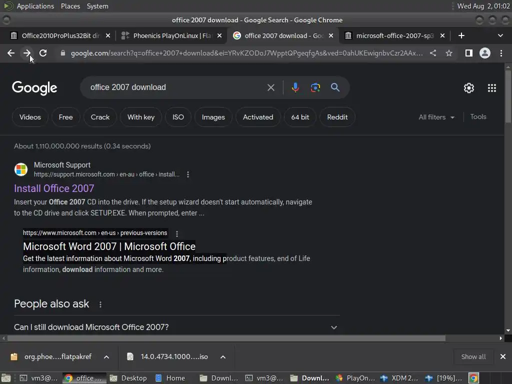The height and width of the screenshot is (384, 512).
Task: Close the Phoenicis PlayOnLinux tab
Action: pos(219,35)
